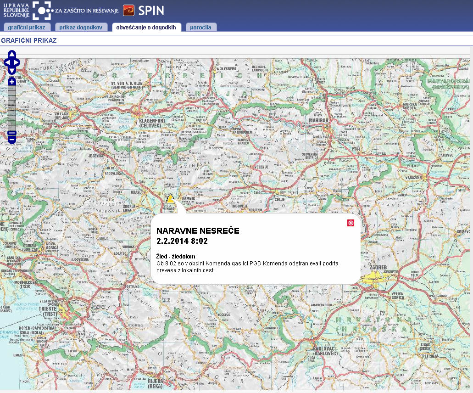
Task: Click the VARAŽDIN label on the map
Action: [x=413, y=178]
